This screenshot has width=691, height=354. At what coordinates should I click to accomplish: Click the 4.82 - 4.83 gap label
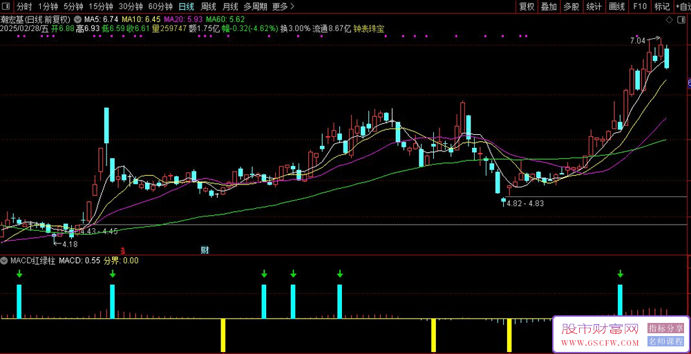[x=525, y=203]
